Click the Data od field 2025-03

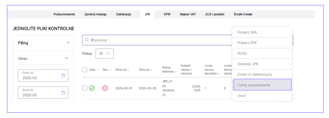click(43, 75)
